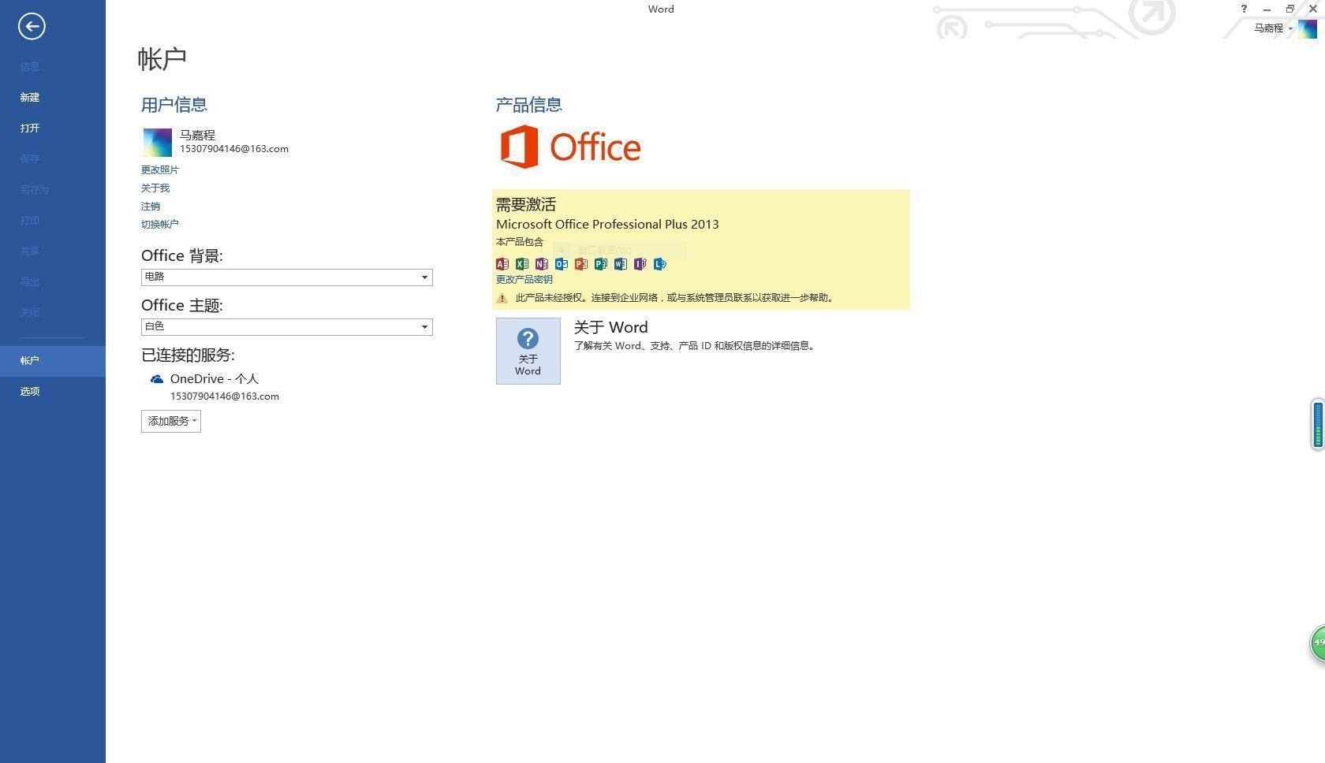Click the 切换帐户 link
This screenshot has height=763, width=1325.
160,225
